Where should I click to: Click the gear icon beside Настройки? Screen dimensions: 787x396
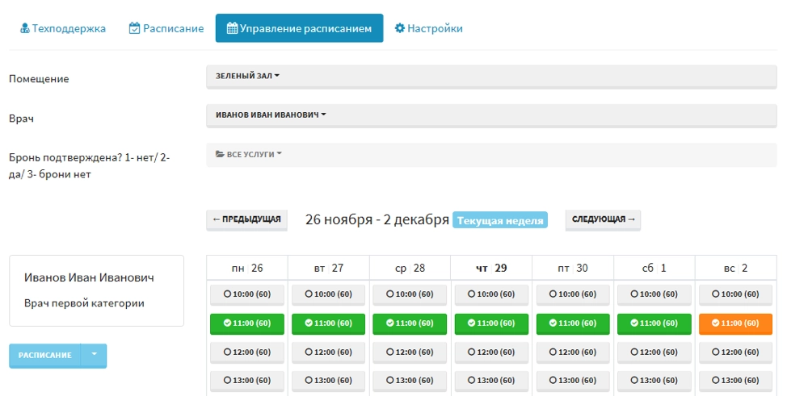399,28
